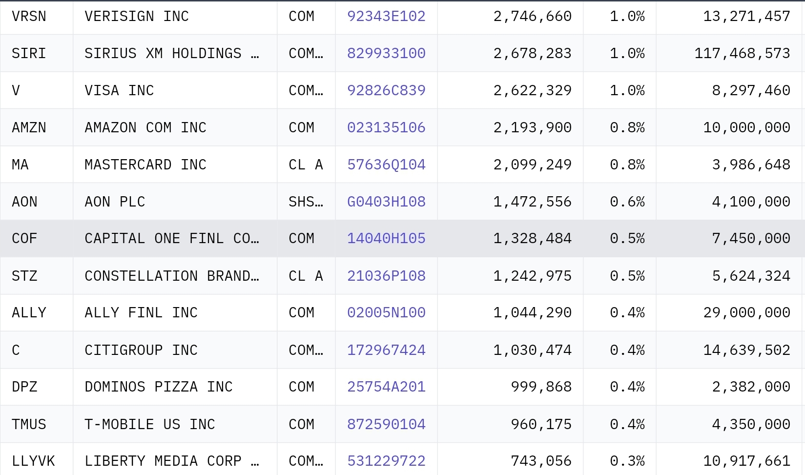The height and width of the screenshot is (475, 805).
Task: Click the ALLY FINL INC name cell
Action: pos(175,312)
